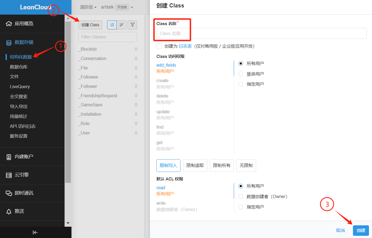Click the filter funnel icon

tap(132, 25)
